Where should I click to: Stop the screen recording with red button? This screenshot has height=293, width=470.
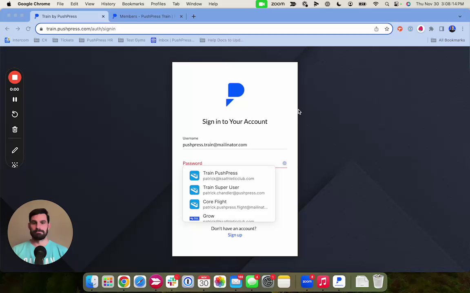coord(15,77)
